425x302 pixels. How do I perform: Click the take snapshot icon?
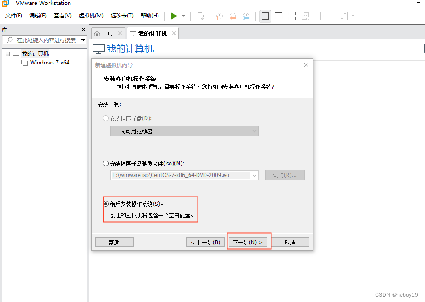pyautogui.click(x=219, y=16)
